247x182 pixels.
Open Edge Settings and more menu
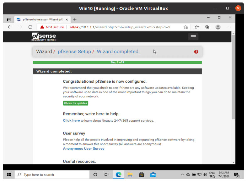click(229, 27)
